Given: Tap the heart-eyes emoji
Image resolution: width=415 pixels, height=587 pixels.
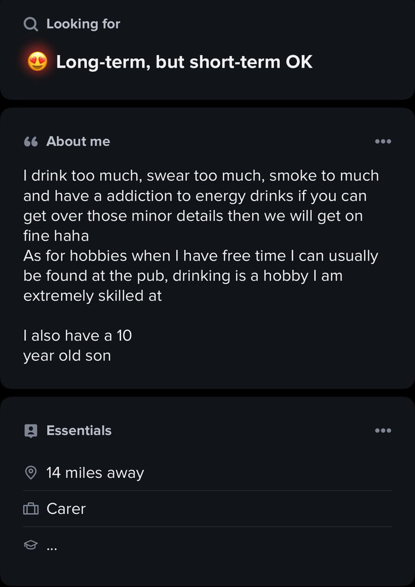Looking at the screenshot, I should point(37,61).
